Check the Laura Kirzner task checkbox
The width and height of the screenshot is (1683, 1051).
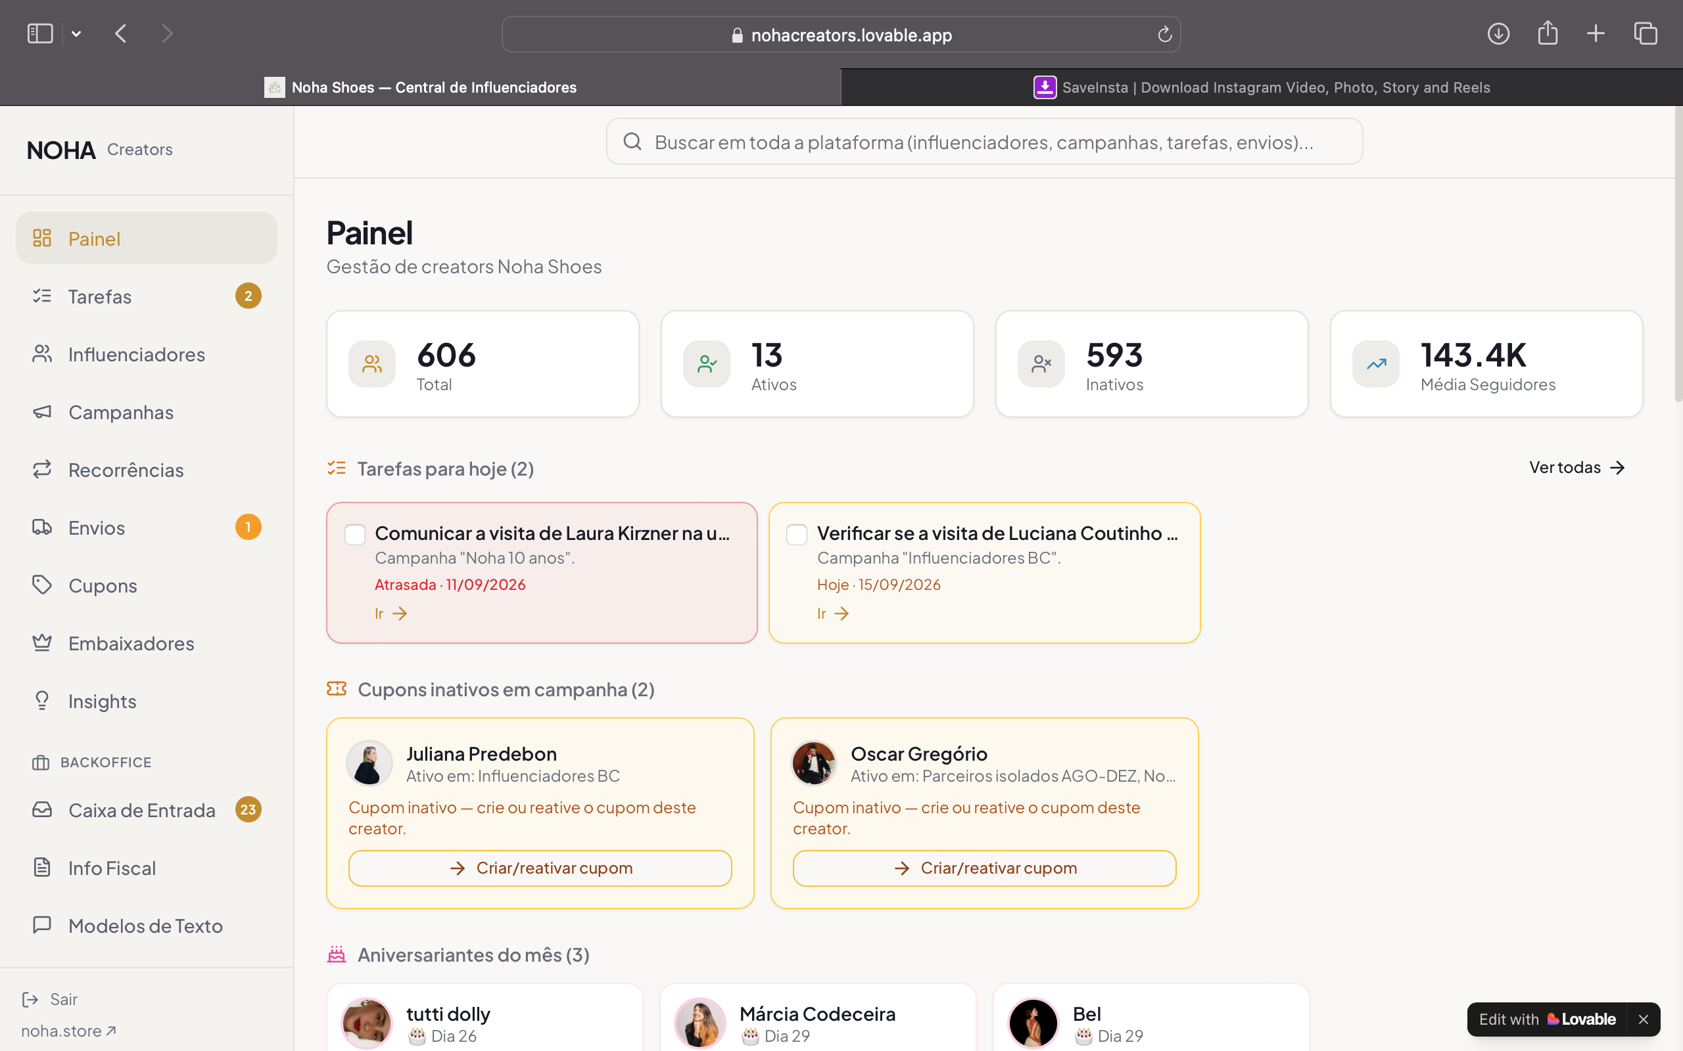point(355,535)
